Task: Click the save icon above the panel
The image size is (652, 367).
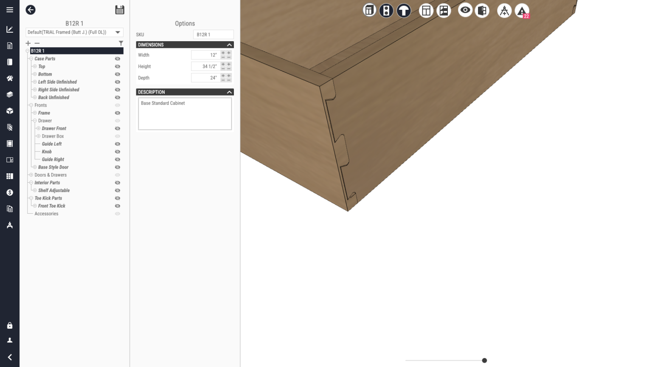Action: click(120, 9)
